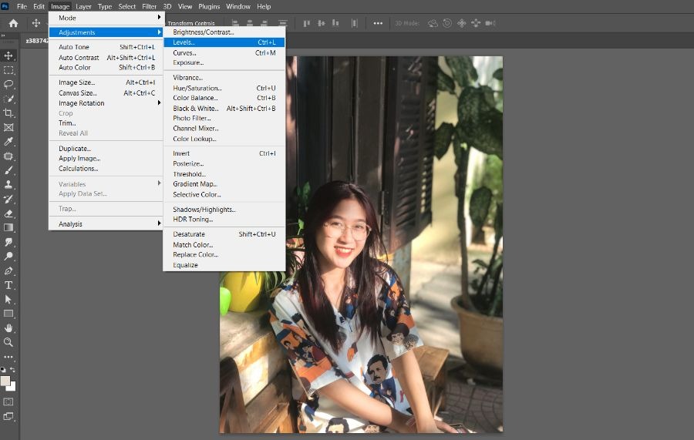The height and width of the screenshot is (440, 694).
Task: Choose Curves... adjustment
Action: coord(224,52)
